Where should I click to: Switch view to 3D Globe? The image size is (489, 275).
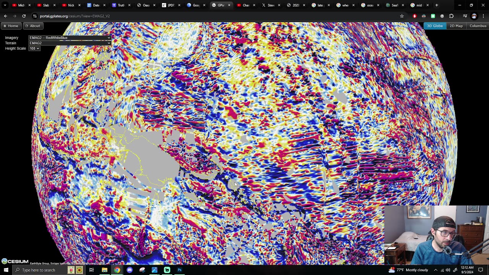(x=435, y=26)
